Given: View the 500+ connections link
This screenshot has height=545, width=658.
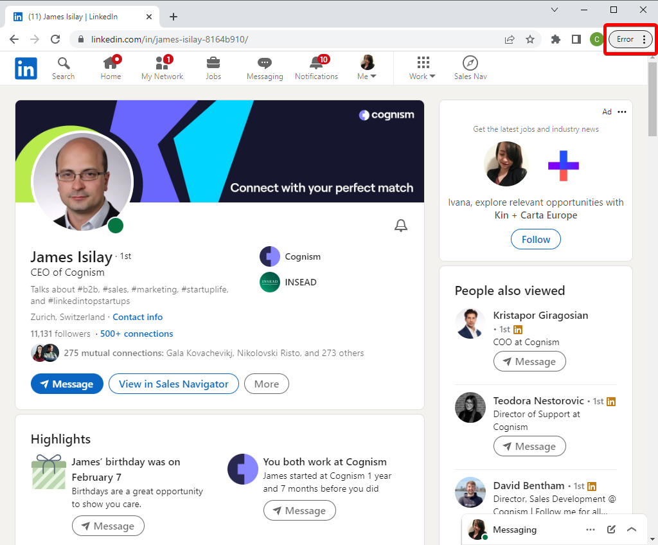Looking at the screenshot, I should point(136,334).
